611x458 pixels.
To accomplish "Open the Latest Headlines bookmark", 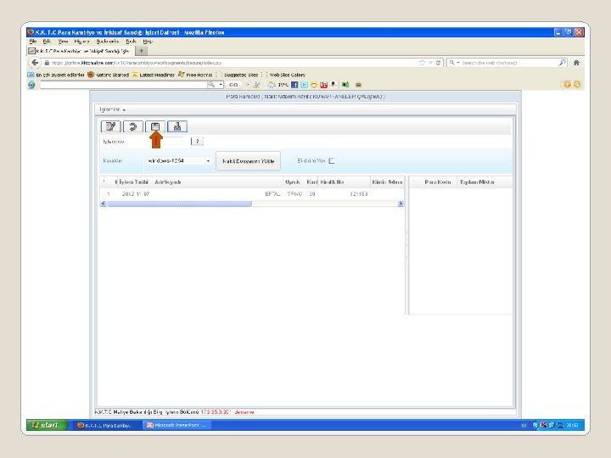I will [x=153, y=75].
